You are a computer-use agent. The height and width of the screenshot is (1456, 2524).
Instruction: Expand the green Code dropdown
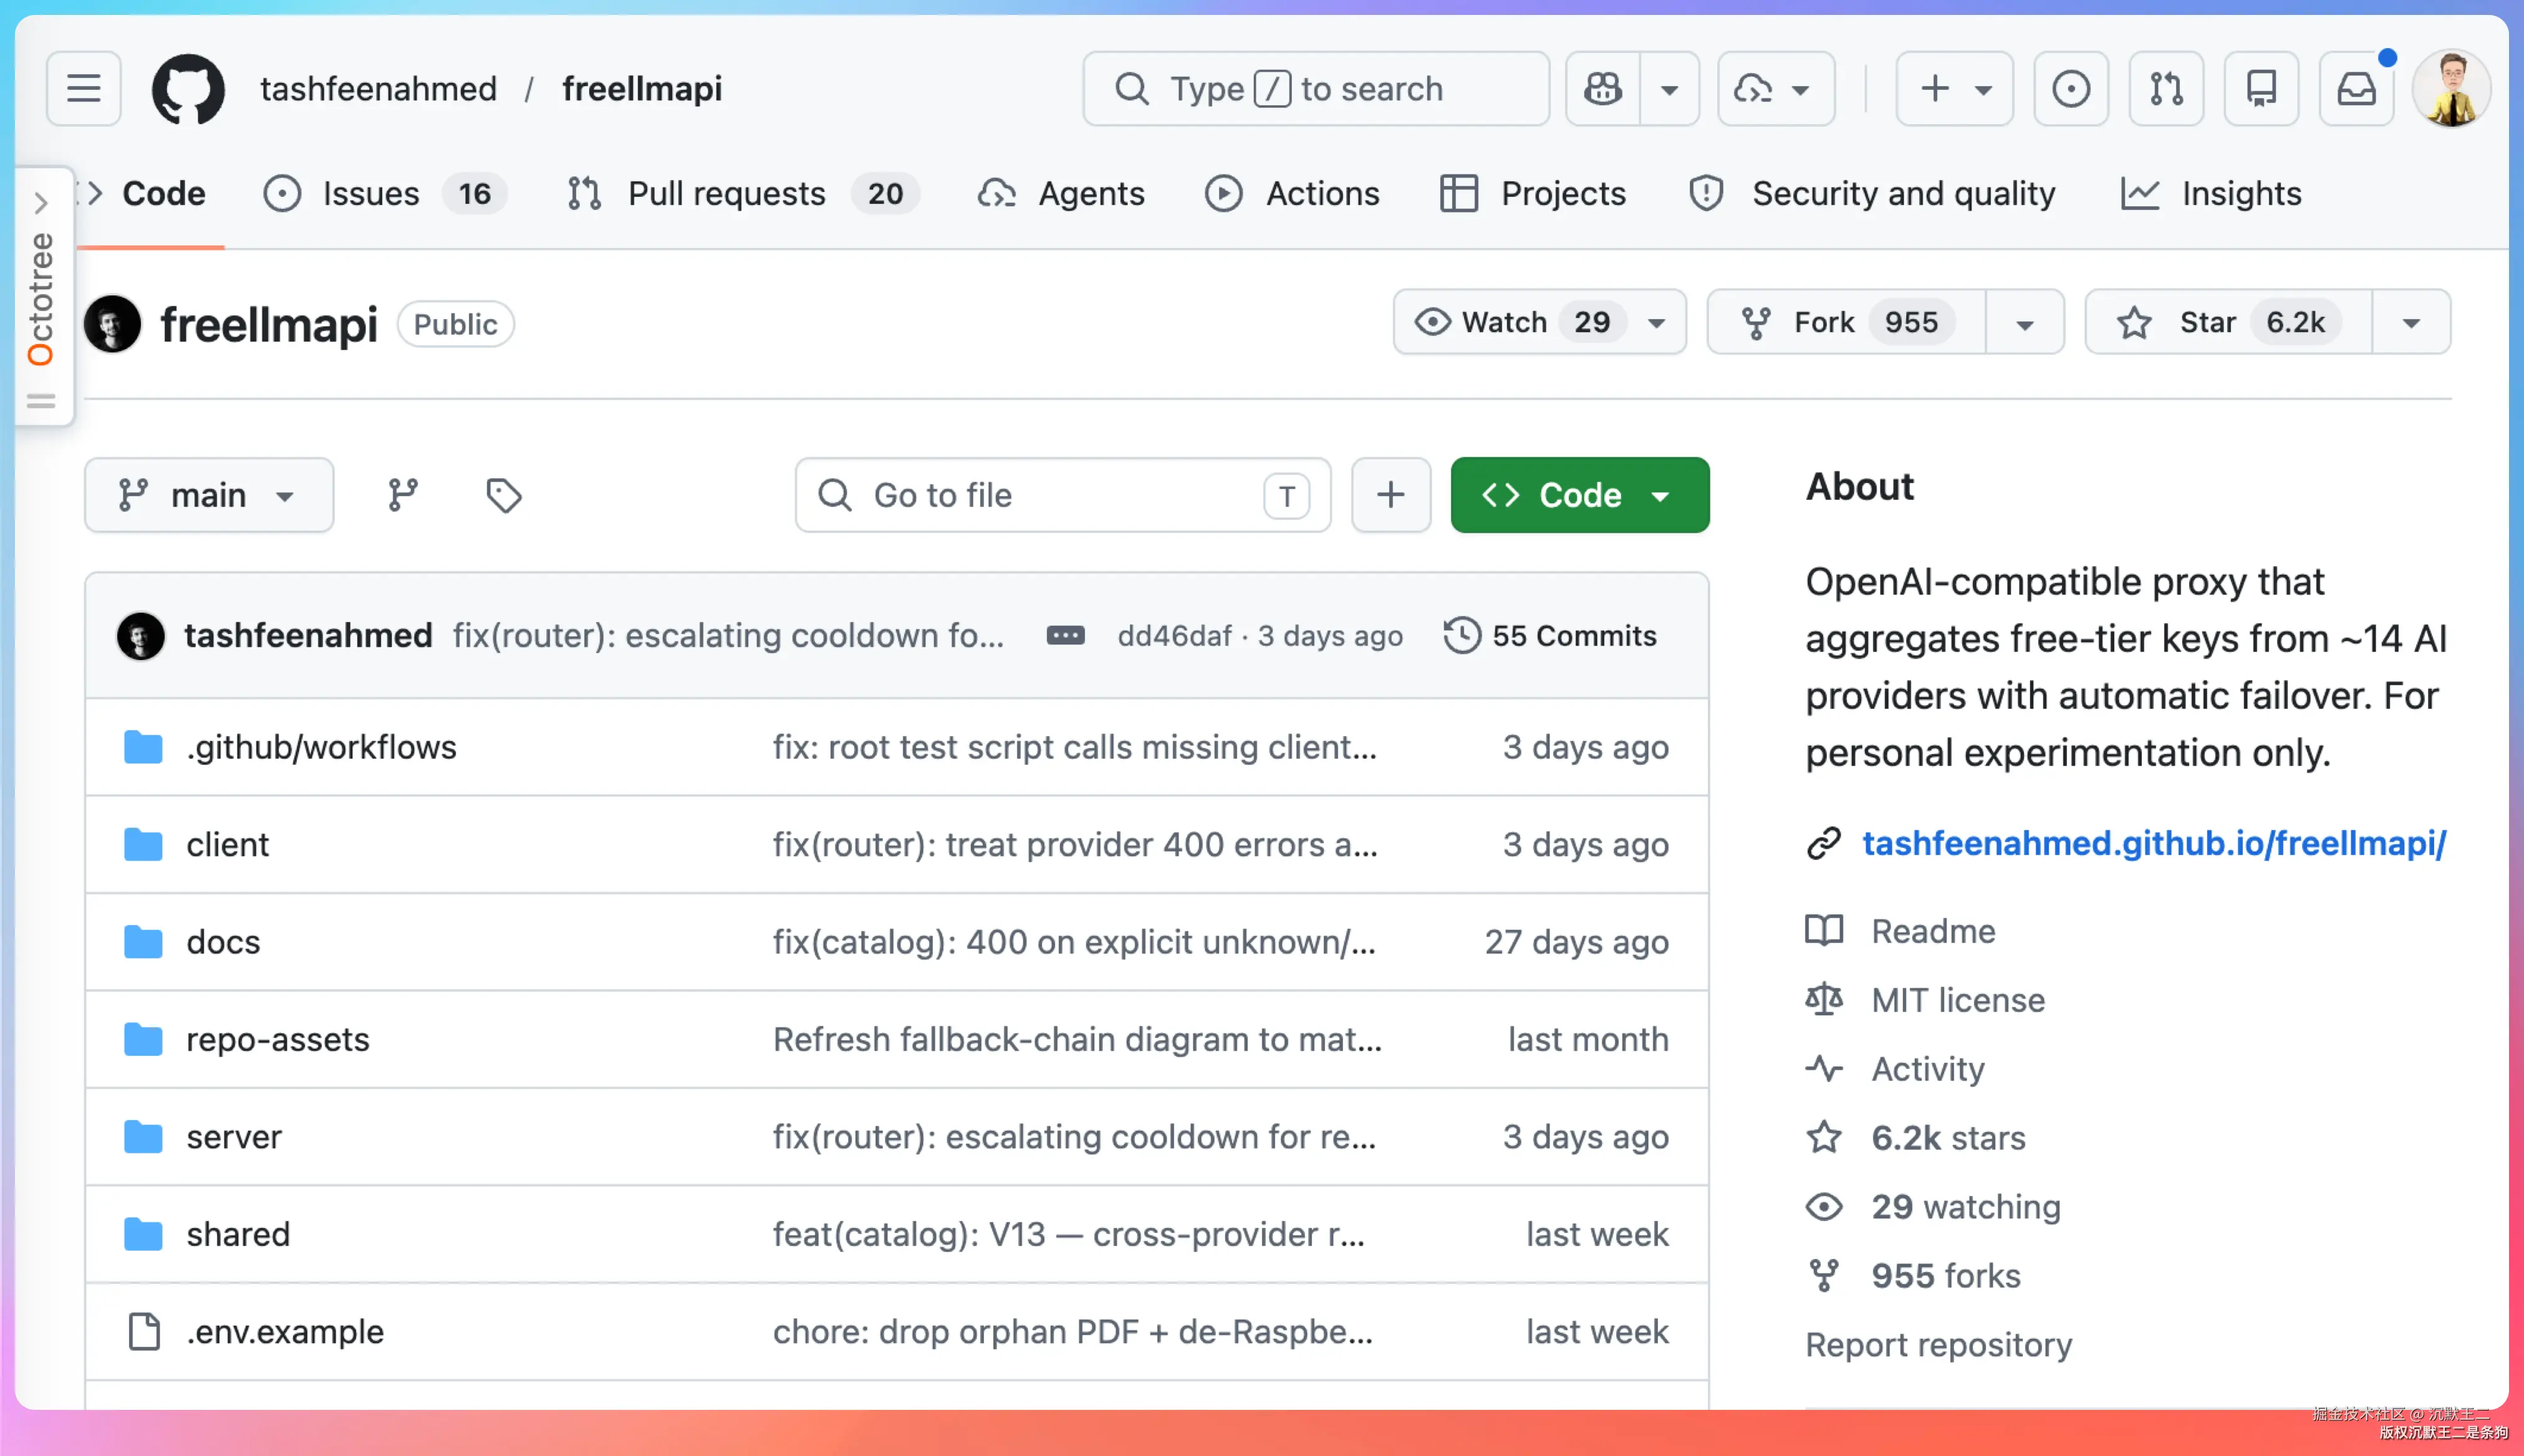[1579, 495]
